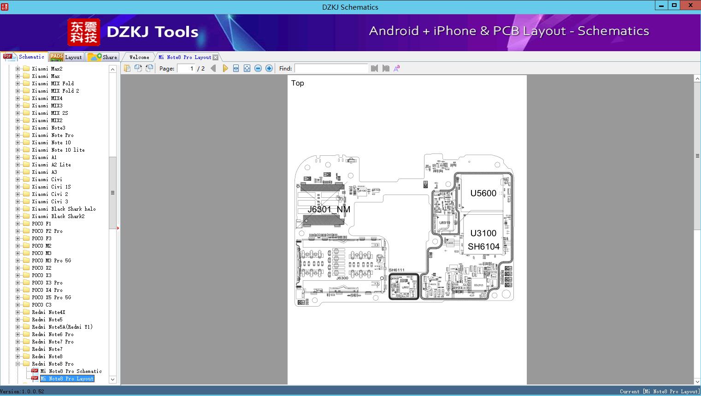This screenshot has width=701, height=396.
Task: Click the document viewer scroll-up arrow
Action: coord(697,79)
